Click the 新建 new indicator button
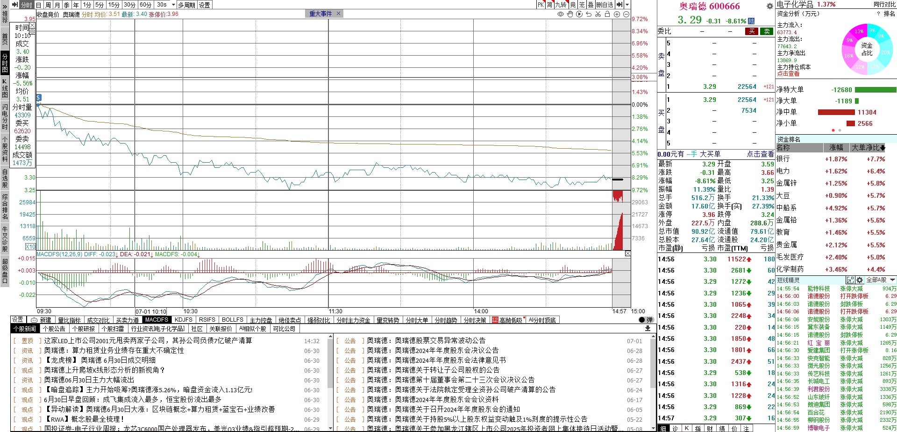 tap(42, 320)
